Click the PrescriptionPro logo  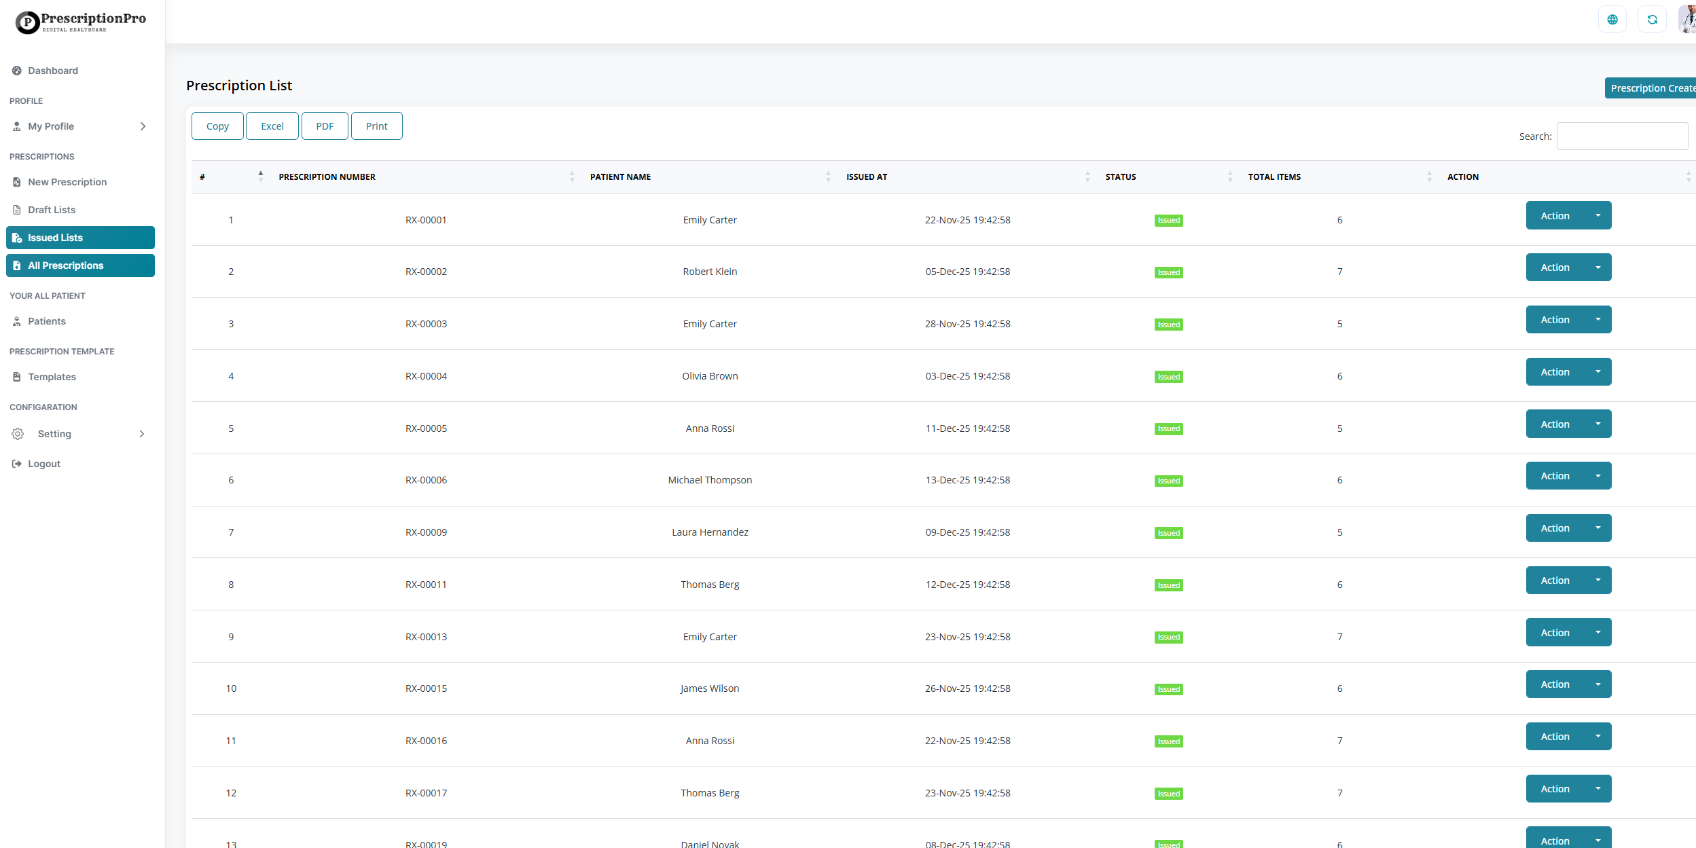coord(81,22)
